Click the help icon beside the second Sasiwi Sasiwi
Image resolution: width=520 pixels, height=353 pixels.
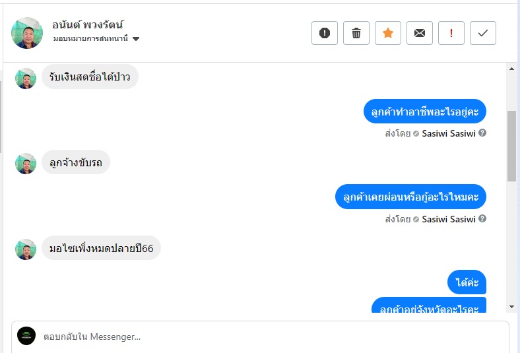482,219
